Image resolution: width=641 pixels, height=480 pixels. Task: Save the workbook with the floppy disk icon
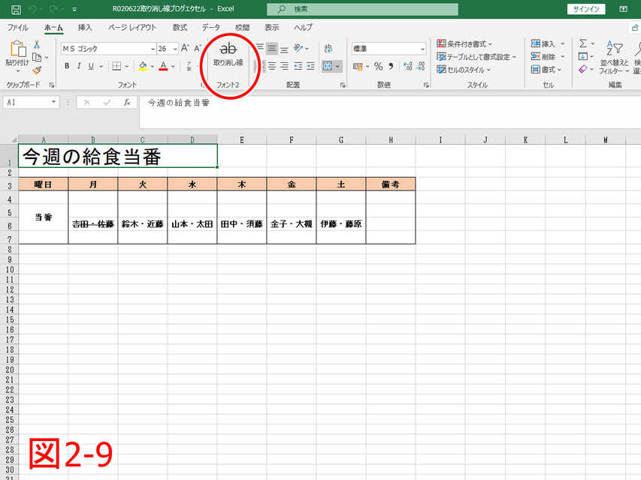(16, 9)
